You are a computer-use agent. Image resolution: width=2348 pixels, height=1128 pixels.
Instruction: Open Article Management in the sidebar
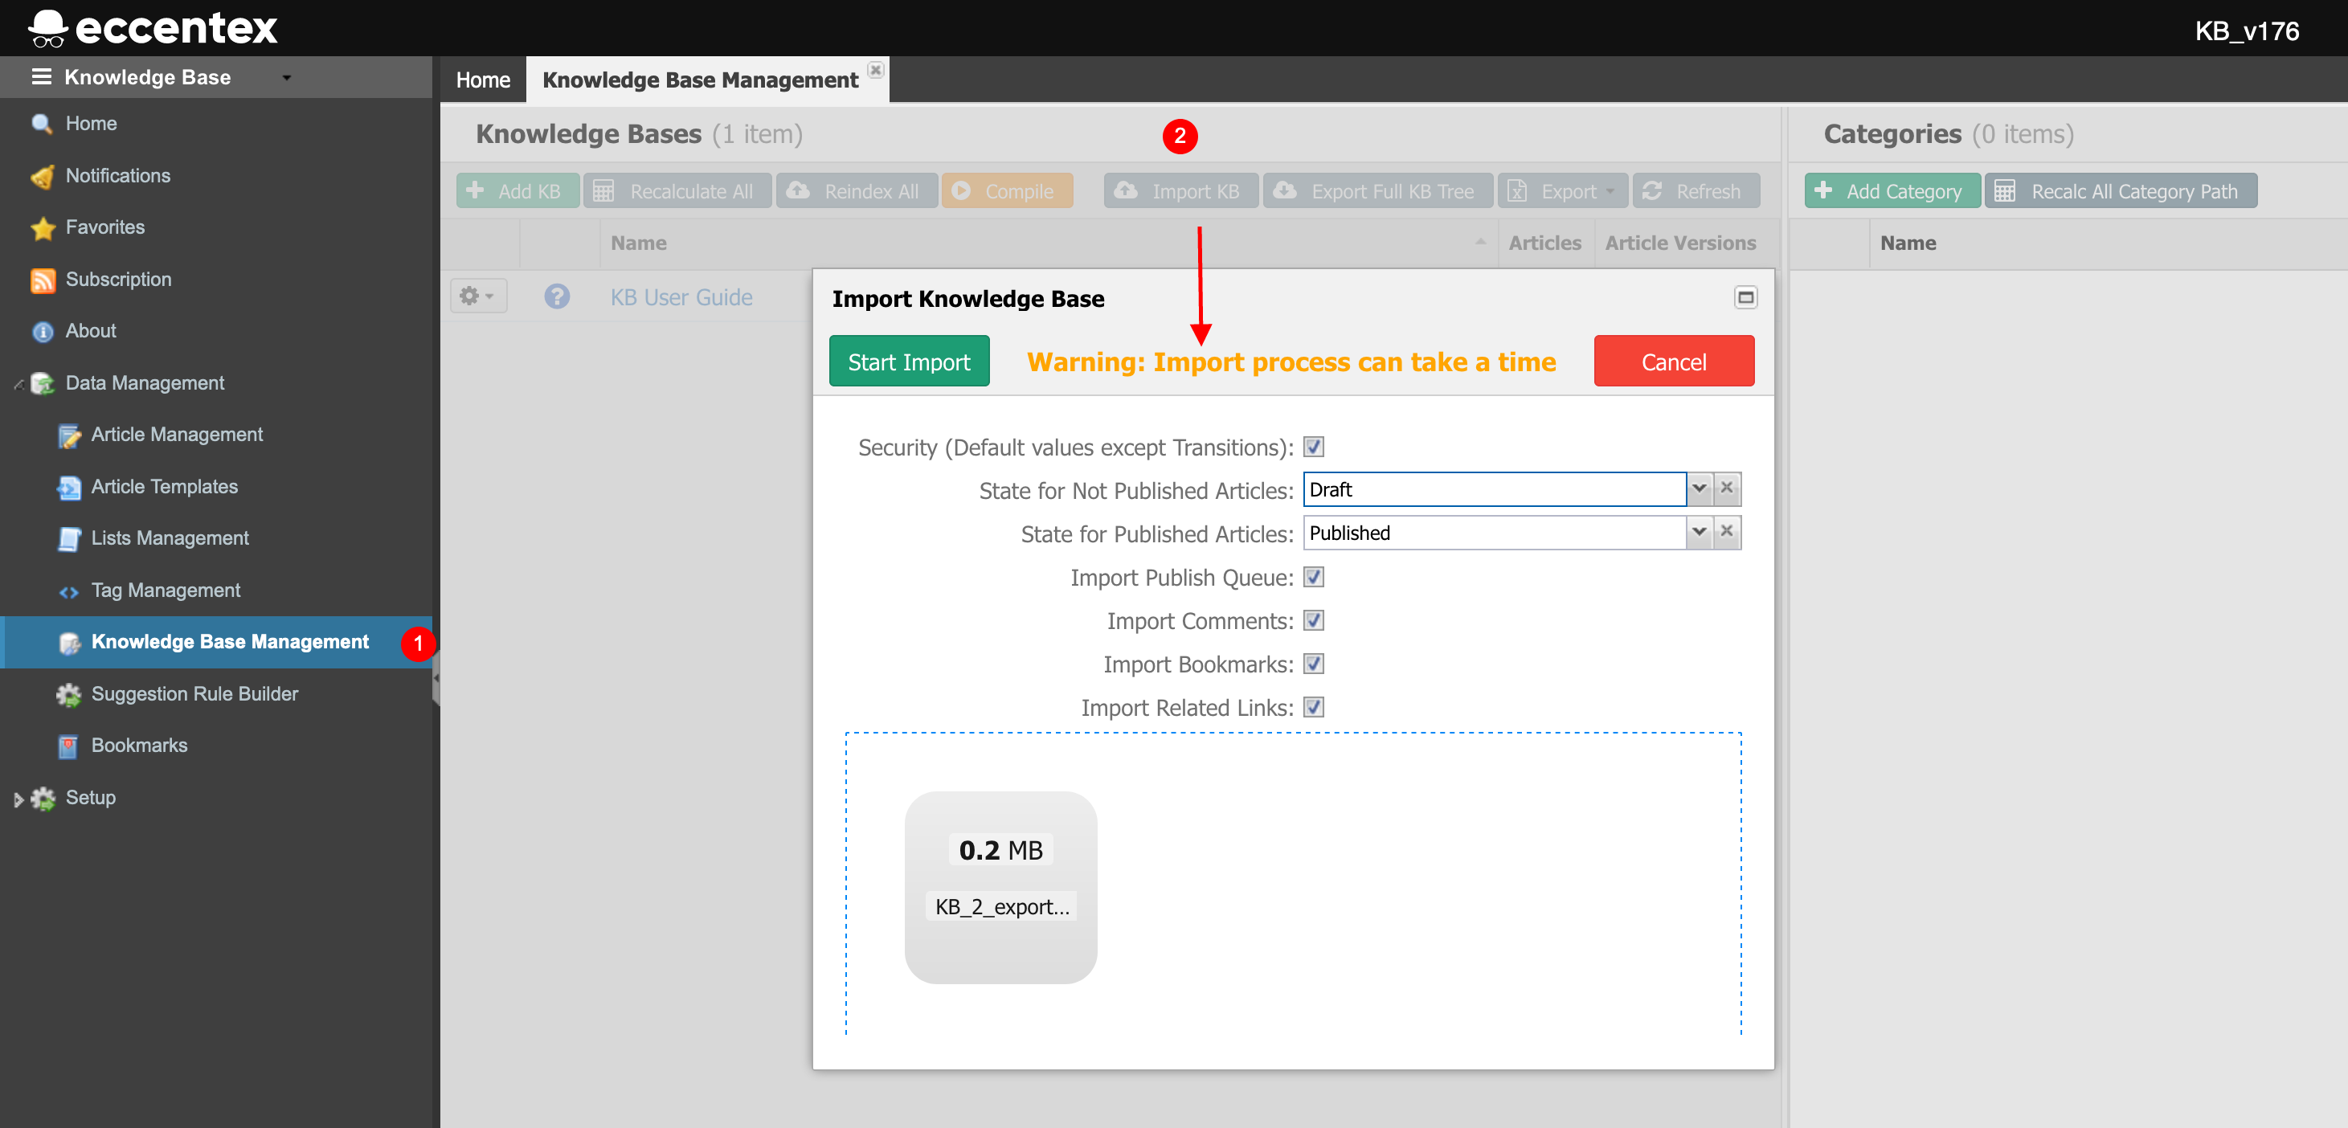pyautogui.click(x=177, y=435)
